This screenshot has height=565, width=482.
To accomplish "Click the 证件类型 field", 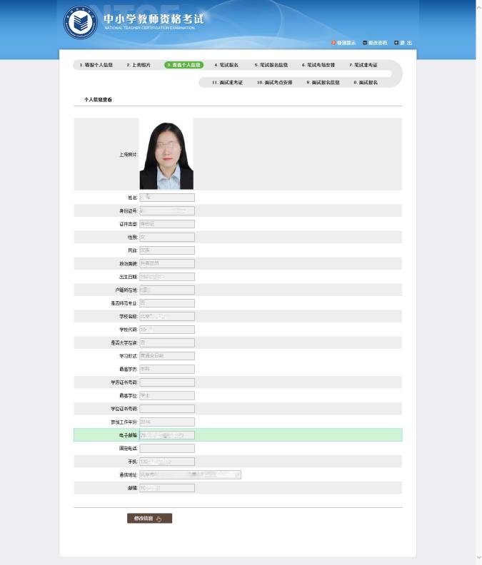I will pyautogui.click(x=167, y=224).
